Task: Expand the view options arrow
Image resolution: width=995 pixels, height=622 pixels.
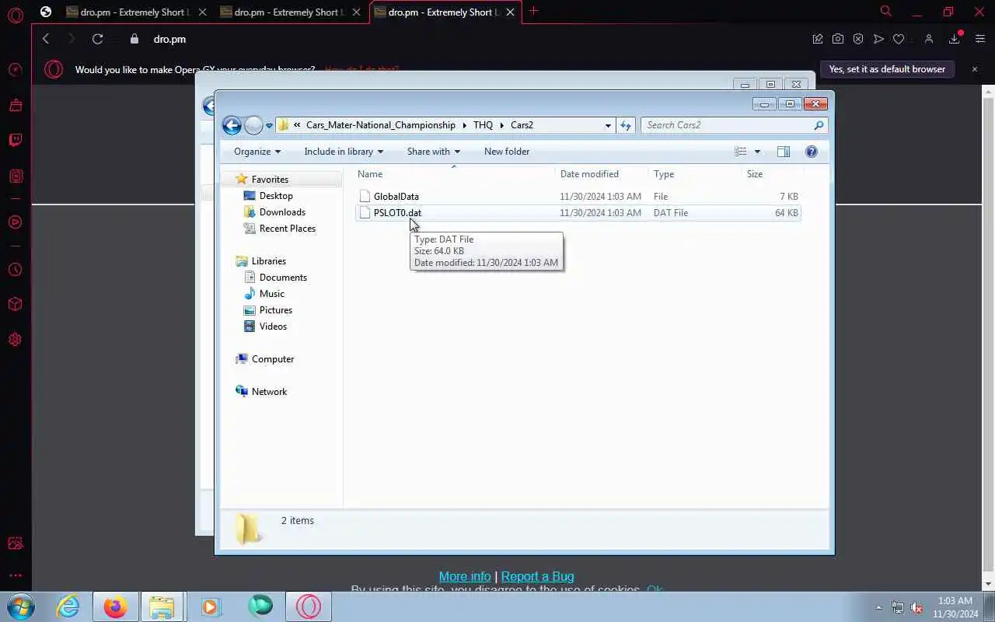Action: [757, 152]
